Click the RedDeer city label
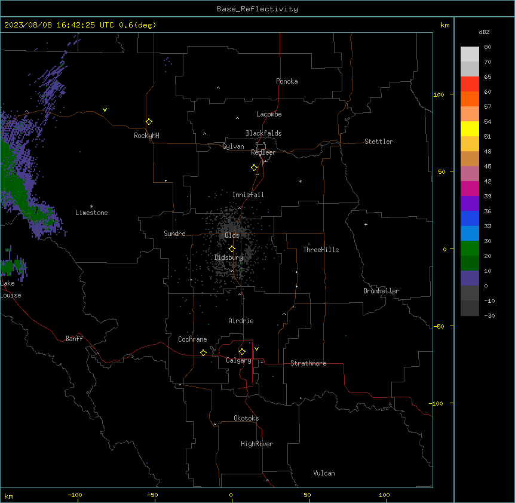Viewport: 515px width, 503px height. 263,152
